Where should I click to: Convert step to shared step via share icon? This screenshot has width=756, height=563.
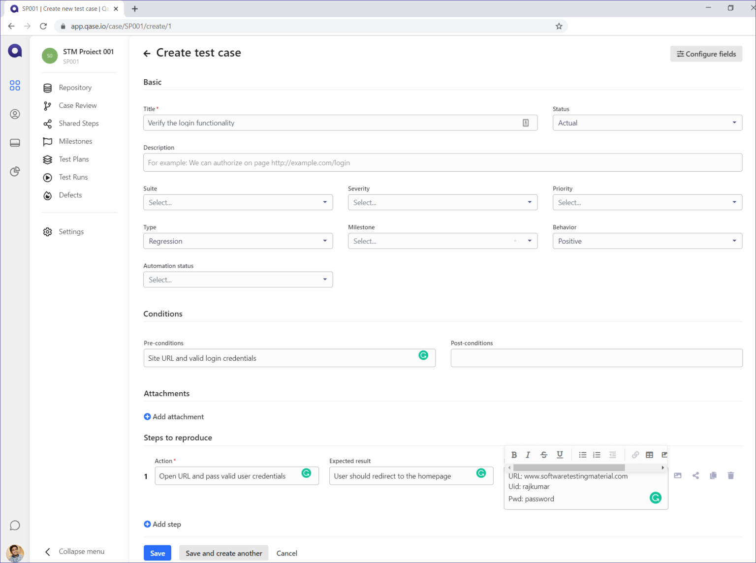click(695, 475)
